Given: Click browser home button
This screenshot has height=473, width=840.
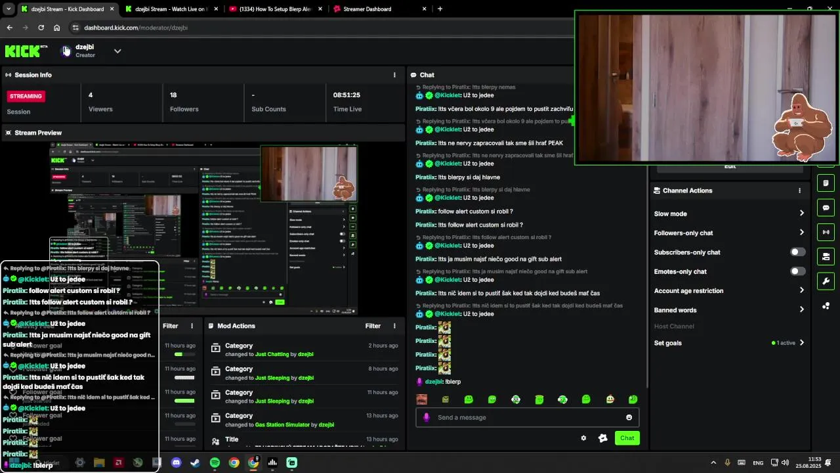Looking at the screenshot, I should [57, 28].
